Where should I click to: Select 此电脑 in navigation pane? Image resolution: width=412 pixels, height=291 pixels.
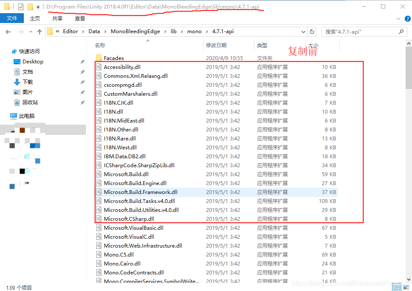click(x=26, y=116)
